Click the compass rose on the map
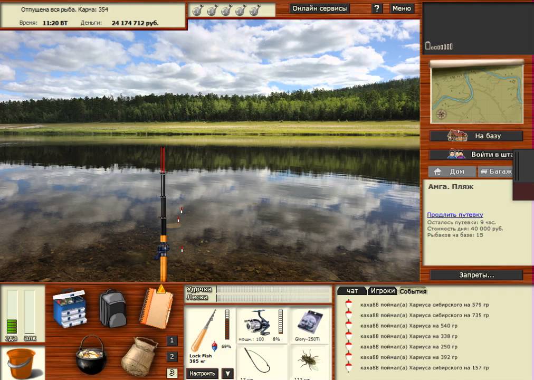Viewport: 534px width, 380px height. [x=441, y=114]
